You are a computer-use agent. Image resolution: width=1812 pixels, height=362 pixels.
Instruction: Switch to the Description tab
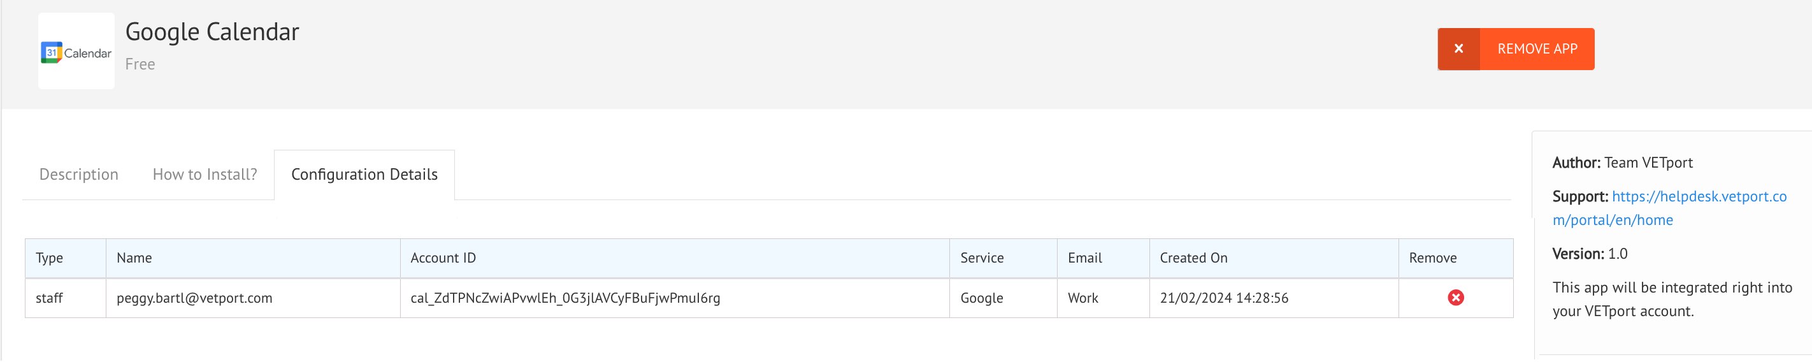(x=79, y=174)
